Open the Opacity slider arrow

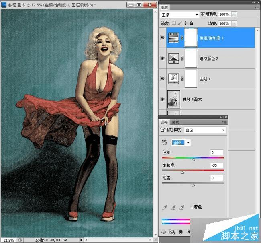(x=234, y=14)
